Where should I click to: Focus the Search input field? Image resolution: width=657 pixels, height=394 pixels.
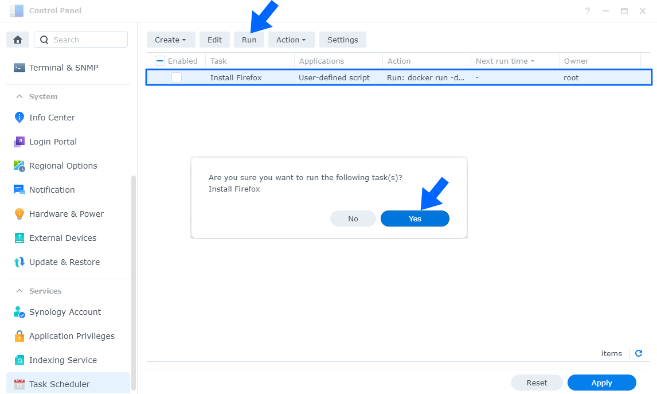[x=81, y=40]
